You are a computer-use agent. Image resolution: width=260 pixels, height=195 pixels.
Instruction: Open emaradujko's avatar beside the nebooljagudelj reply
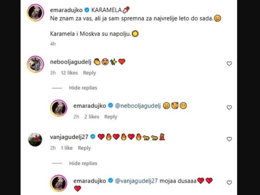click(59, 108)
